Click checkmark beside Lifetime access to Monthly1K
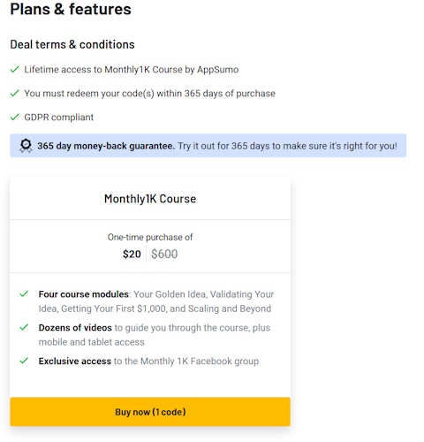This screenshot has width=424, height=442. point(14,70)
